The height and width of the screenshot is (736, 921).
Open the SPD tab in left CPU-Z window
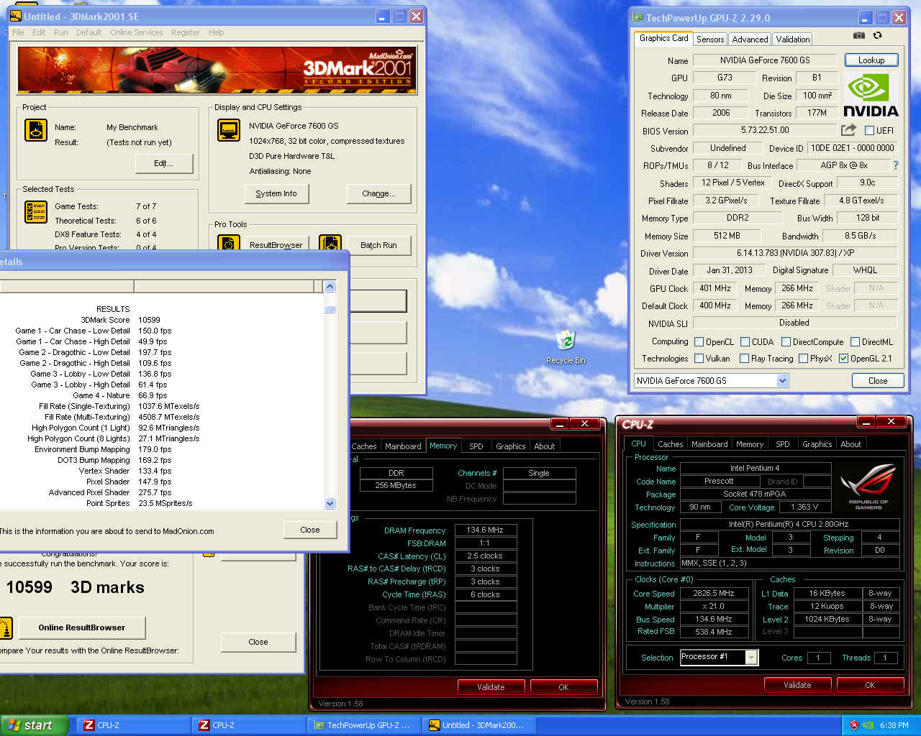coord(476,446)
